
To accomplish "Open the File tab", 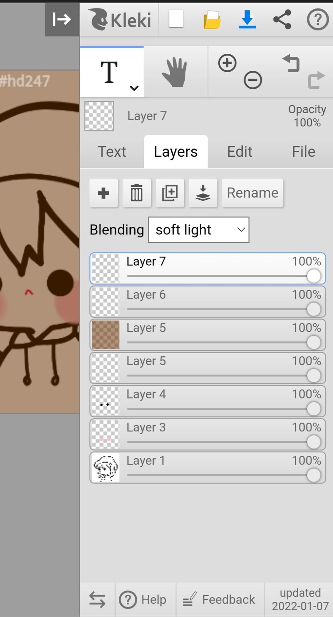I will tap(303, 152).
